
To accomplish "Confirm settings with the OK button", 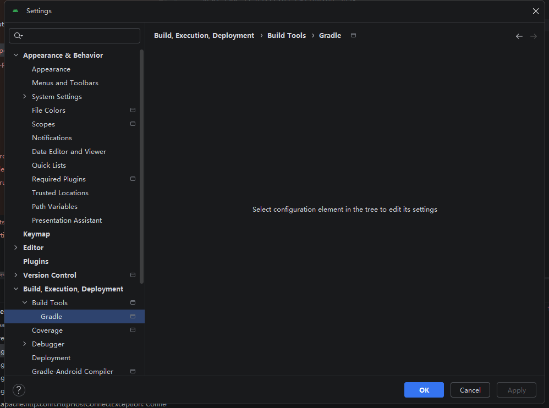I will pos(424,390).
